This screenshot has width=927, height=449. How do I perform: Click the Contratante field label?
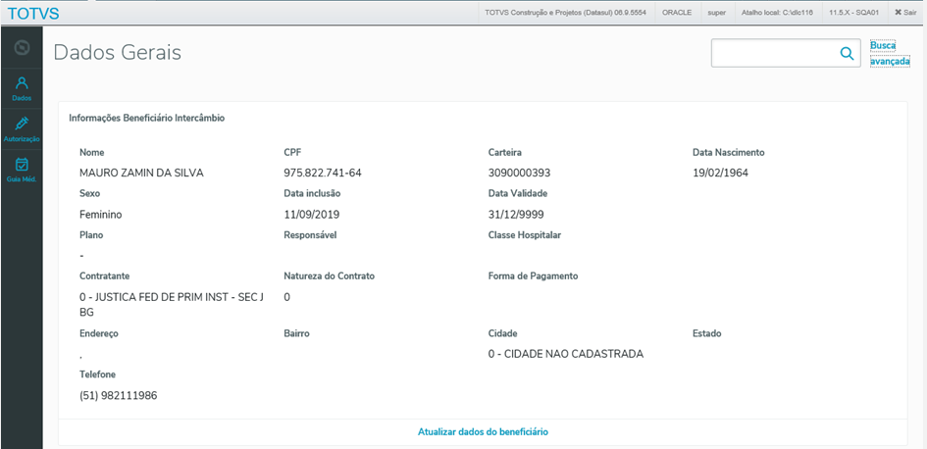(x=105, y=275)
